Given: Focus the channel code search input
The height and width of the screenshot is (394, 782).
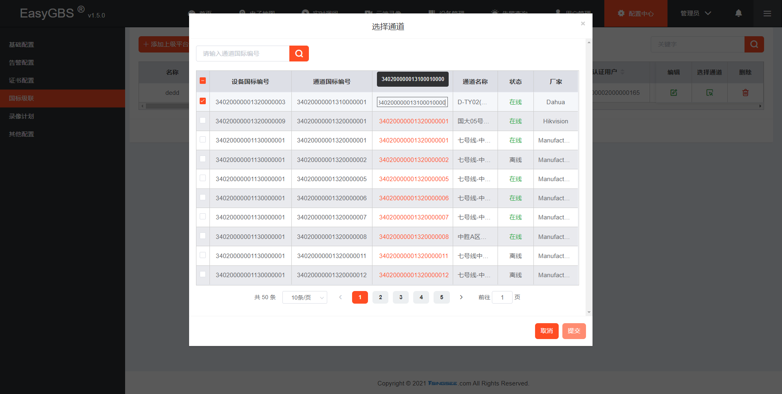Looking at the screenshot, I should click(243, 53).
